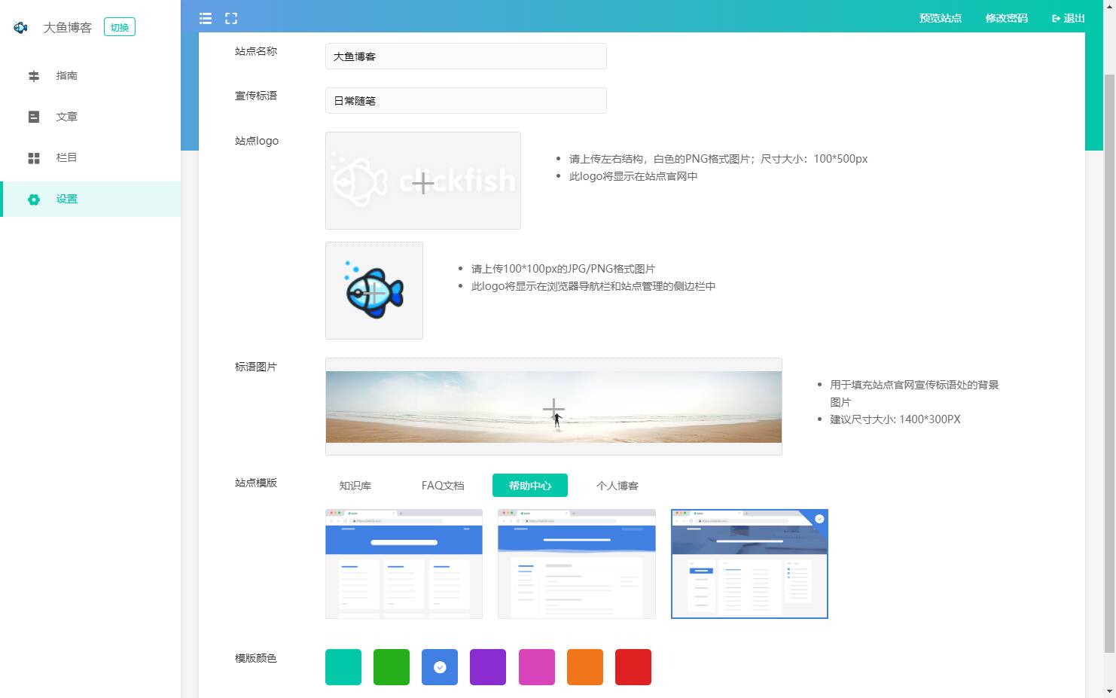Click the 设置 gear icon in sidebar
The height and width of the screenshot is (698, 1116).
(x=34, y=200)
